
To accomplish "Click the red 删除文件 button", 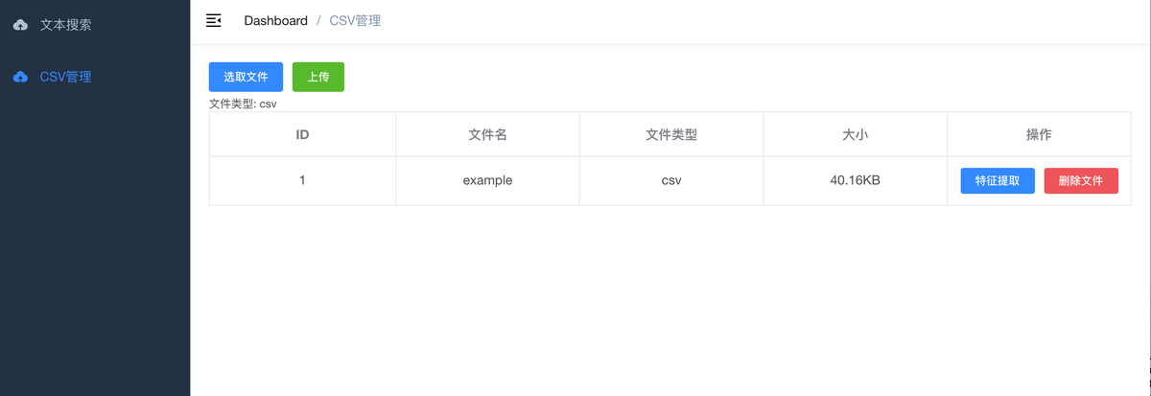I will point(1081,180).
